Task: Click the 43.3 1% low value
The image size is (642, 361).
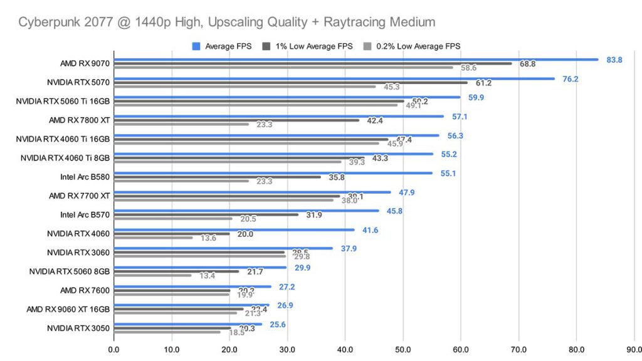Action: coord(380,158)
